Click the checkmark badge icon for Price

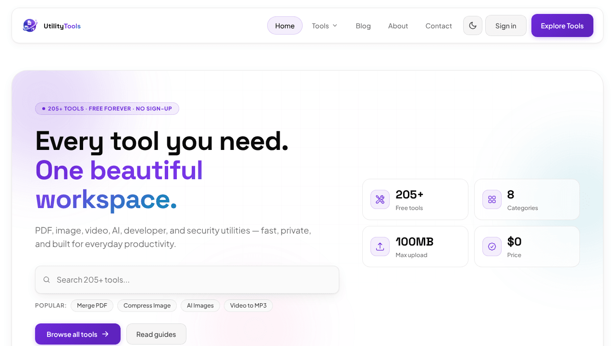pos(492,247)
